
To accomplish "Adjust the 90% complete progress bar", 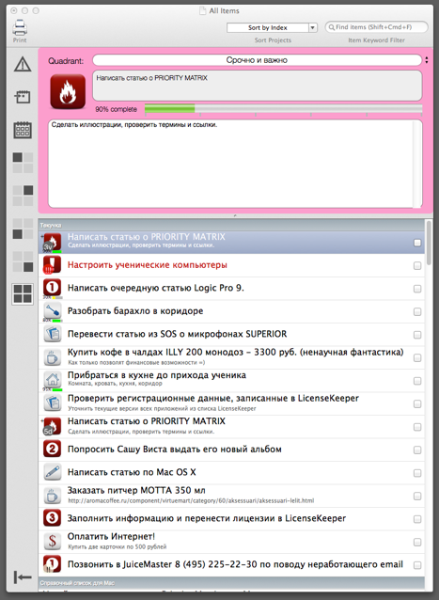I will (283, 109).
